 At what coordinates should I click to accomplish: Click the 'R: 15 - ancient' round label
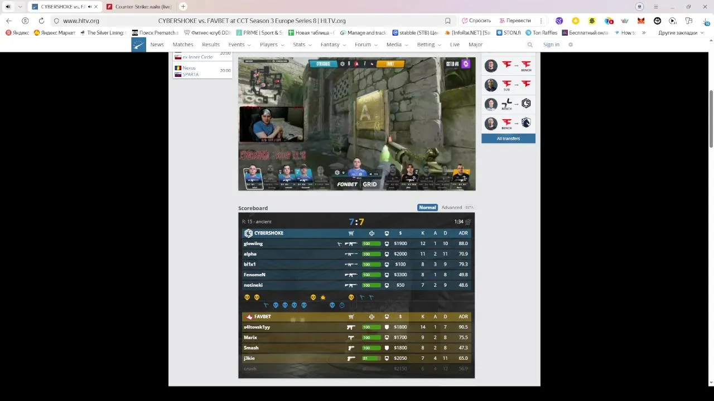pyautogui.click(x=257, y=222)
